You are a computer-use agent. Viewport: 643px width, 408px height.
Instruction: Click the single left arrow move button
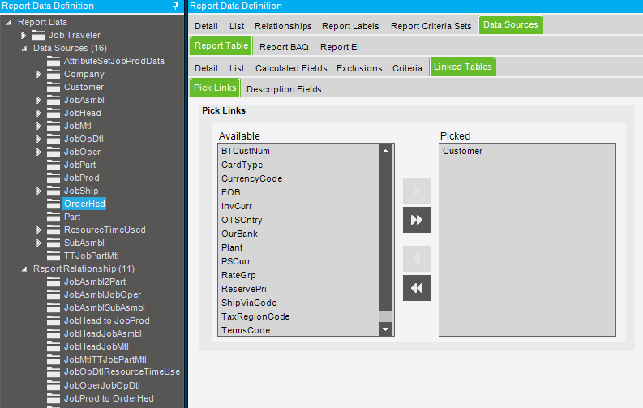[416, 258]
